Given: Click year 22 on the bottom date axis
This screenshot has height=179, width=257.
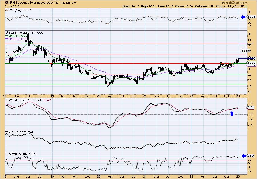Looking at the screenshot, I should point(191,176).
